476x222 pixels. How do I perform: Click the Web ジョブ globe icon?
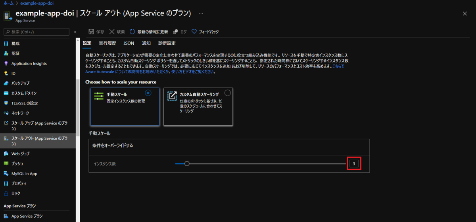[6, 154]
